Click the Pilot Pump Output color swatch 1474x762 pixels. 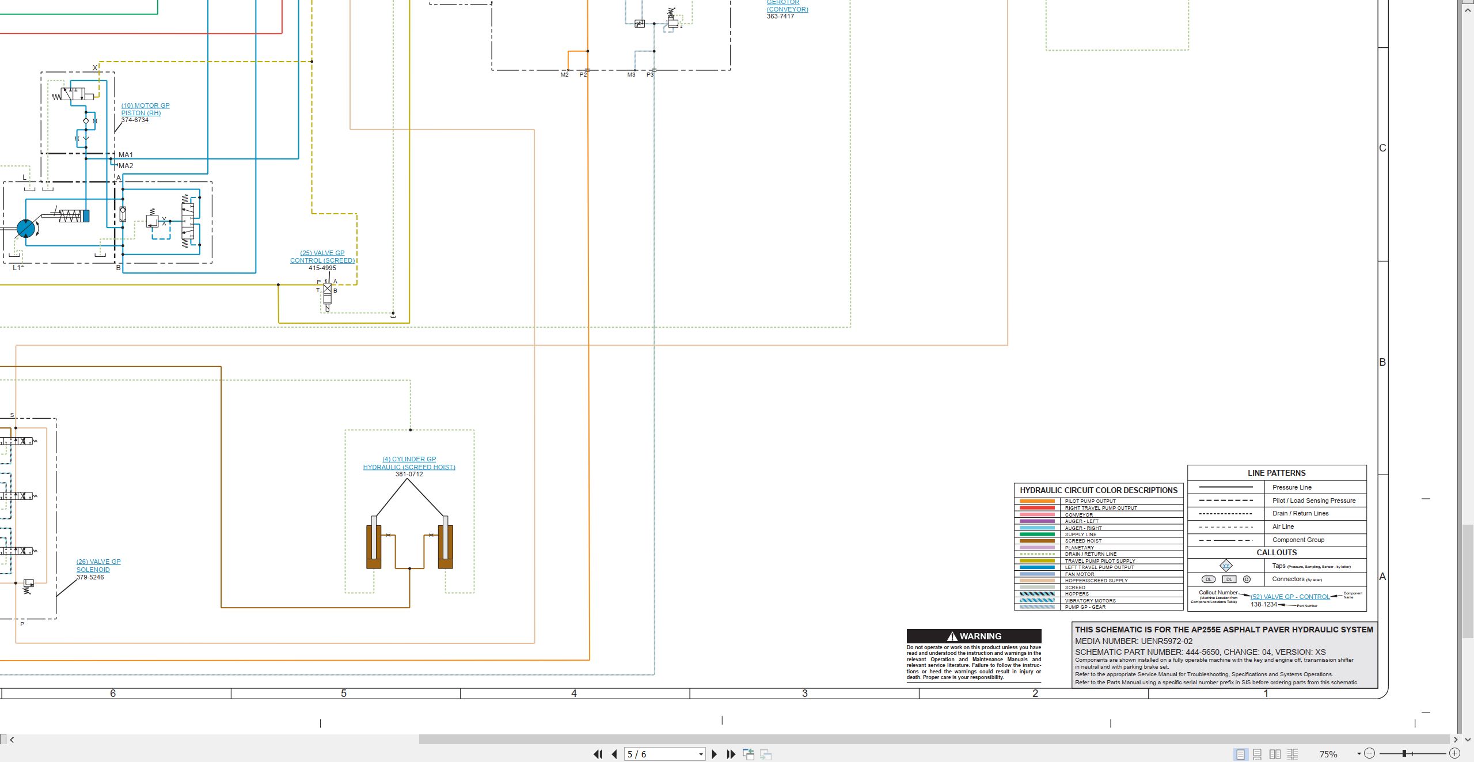1037,501
